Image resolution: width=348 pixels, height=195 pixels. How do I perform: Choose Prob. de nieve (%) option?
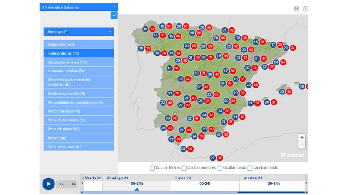[x=79, y=129]
